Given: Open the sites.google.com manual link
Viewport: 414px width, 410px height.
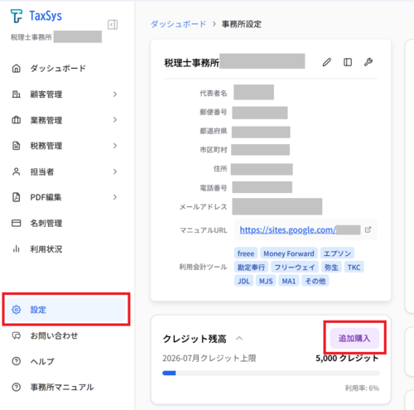Looking at the screenshot, I should pyautogui.click(x=287, y=229).
